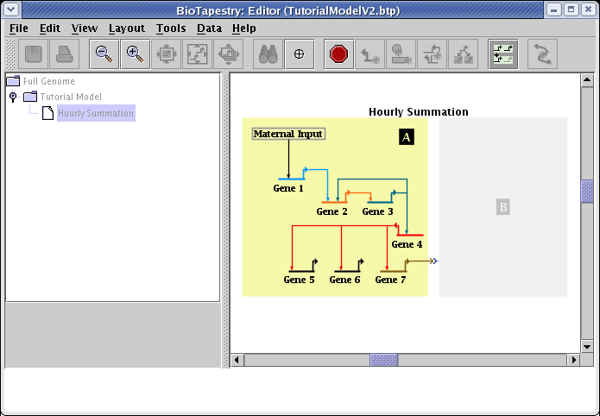Click the Zoom Out magnifier icon
The image size is (600, 416).
pyautogui.click(x=104, y=54)
